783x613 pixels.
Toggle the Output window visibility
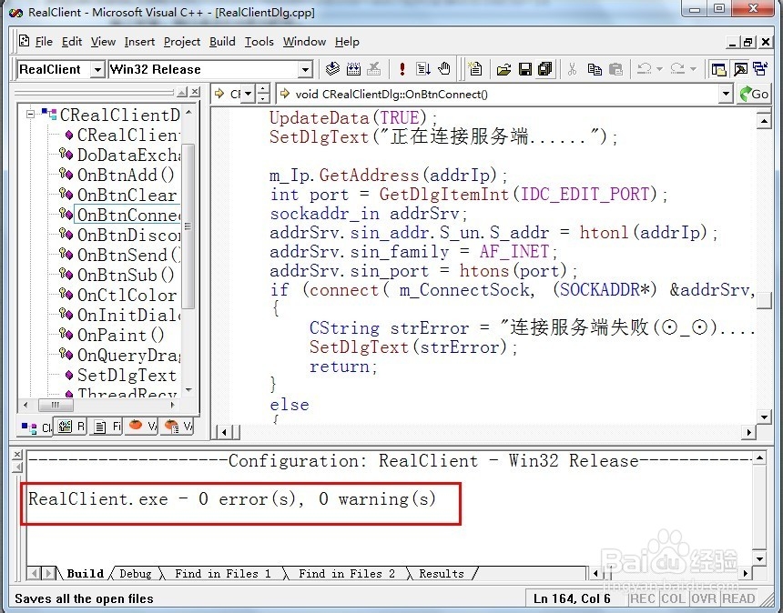point(738,68)
